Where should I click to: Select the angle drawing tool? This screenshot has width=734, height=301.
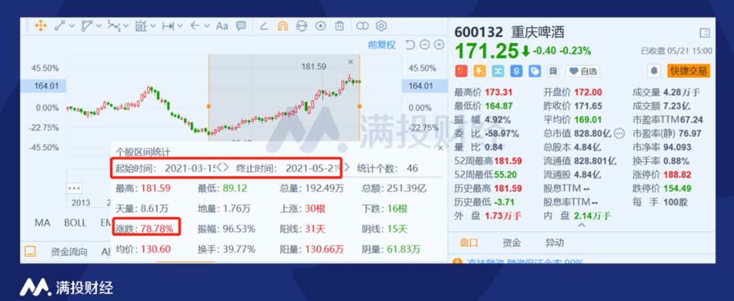pyautogui.click(x=264, y=26)
